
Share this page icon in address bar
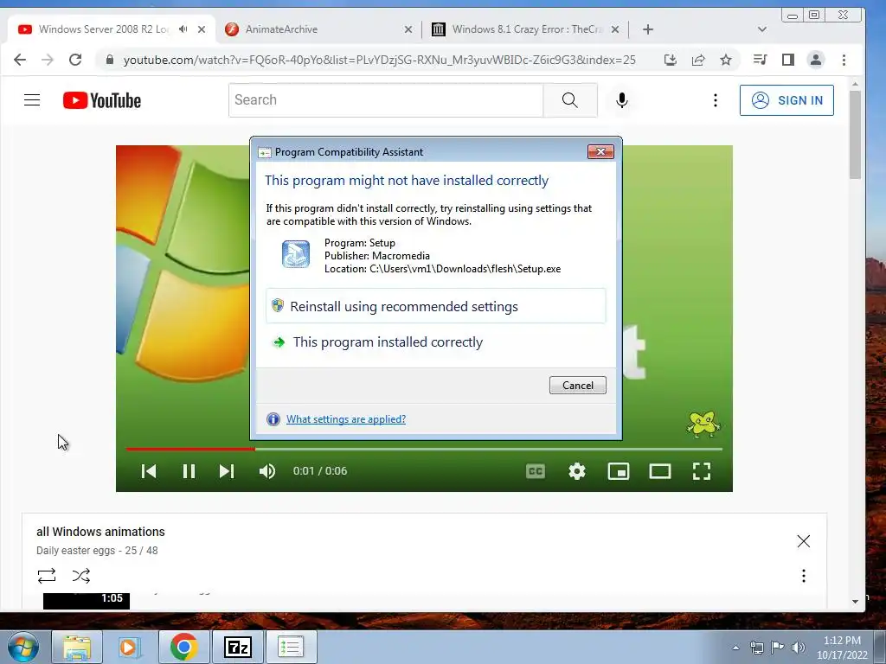tap(698, 60)
